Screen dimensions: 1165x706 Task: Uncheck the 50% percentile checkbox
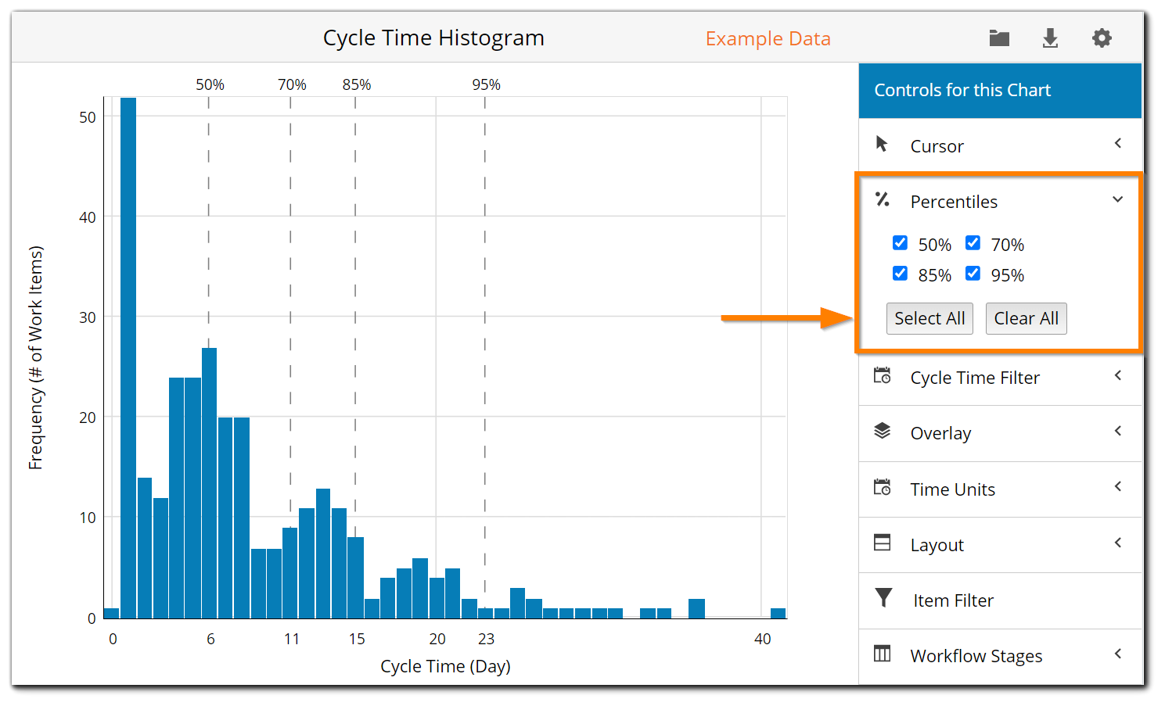900,242
